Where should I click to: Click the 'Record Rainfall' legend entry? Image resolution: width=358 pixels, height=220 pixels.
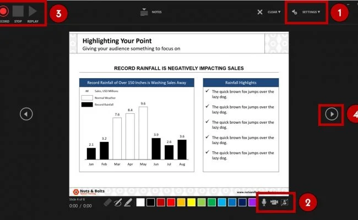97,105
